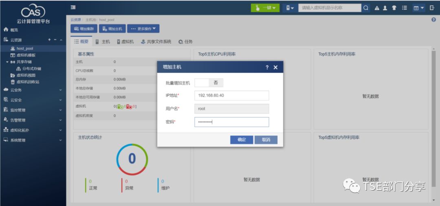Open the page help question mark icon

433,20
